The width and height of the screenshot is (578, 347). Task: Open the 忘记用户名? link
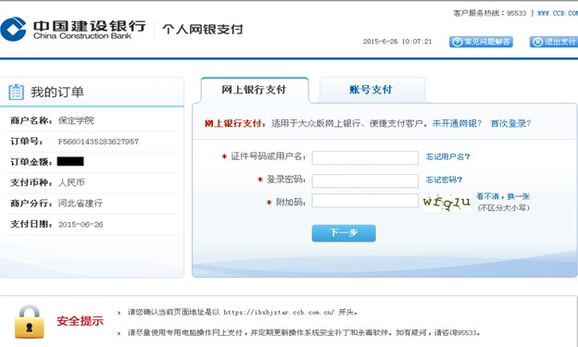(x=448, y=157)
